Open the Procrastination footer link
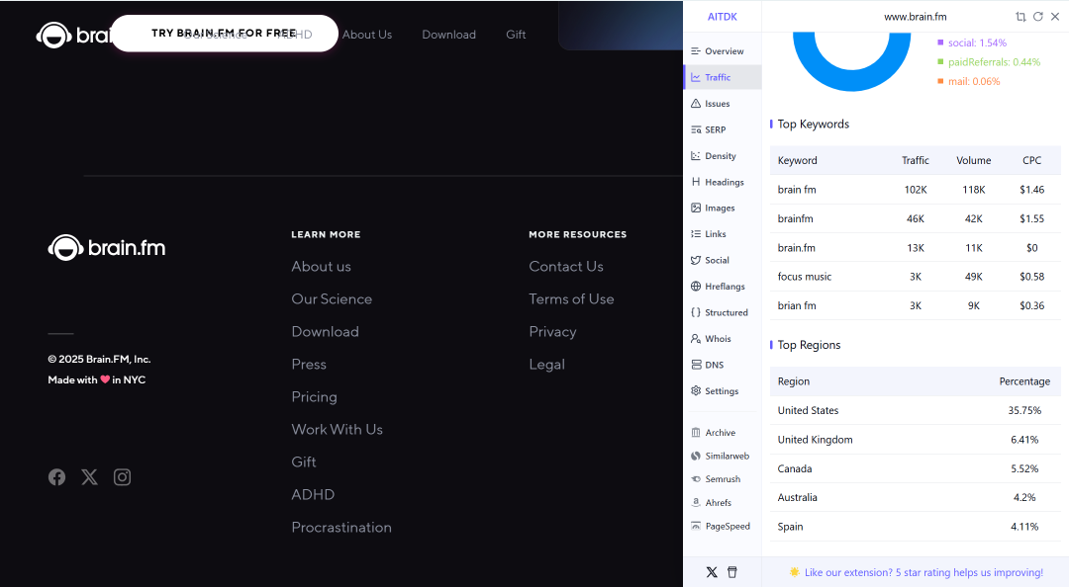1069x587 pixels. pyautogui.click(x=341, y=528)
